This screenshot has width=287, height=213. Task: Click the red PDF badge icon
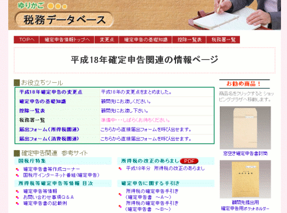coord(189,161)
